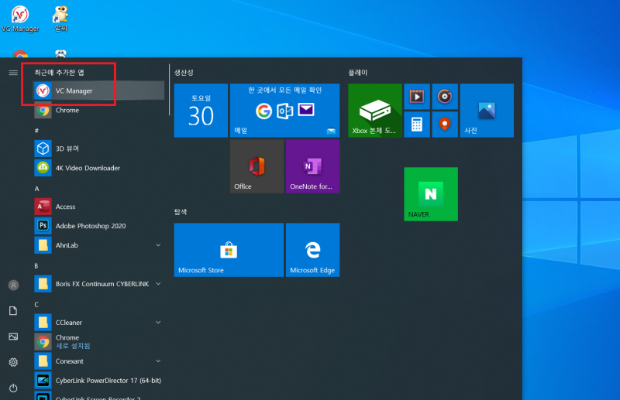The width and height of the screenshot is (620, 400).
Task: Open the CCleaner folder entry
Action: pos(99,322)
